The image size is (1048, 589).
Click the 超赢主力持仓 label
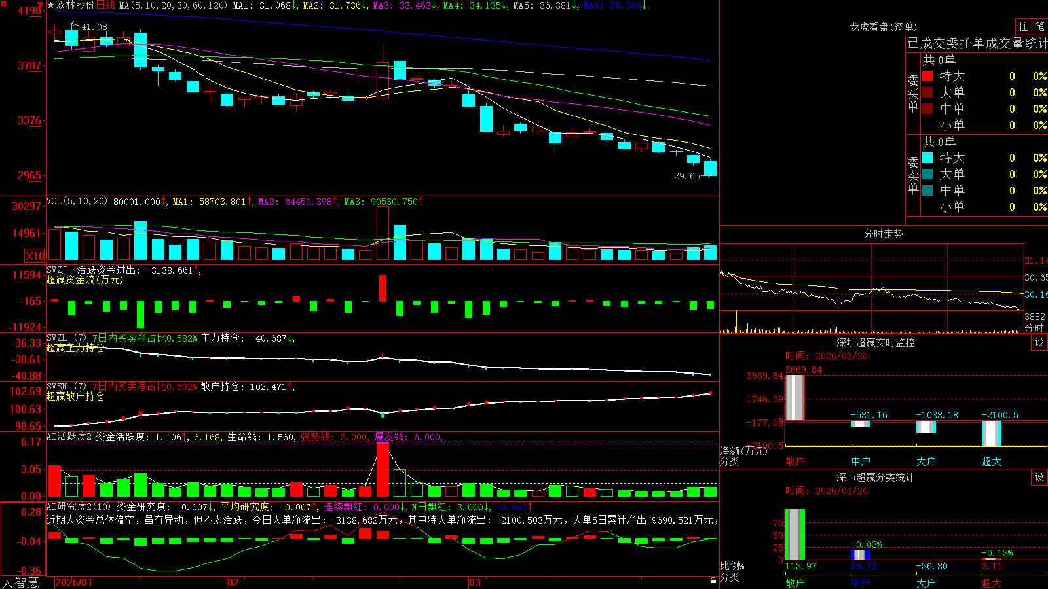(x=75, y=348)
